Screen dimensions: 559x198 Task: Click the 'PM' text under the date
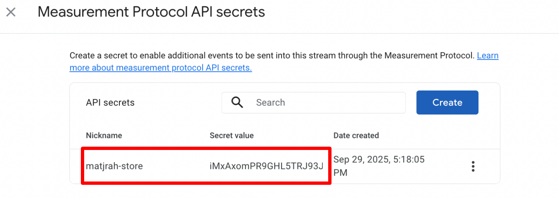point(340,172)
